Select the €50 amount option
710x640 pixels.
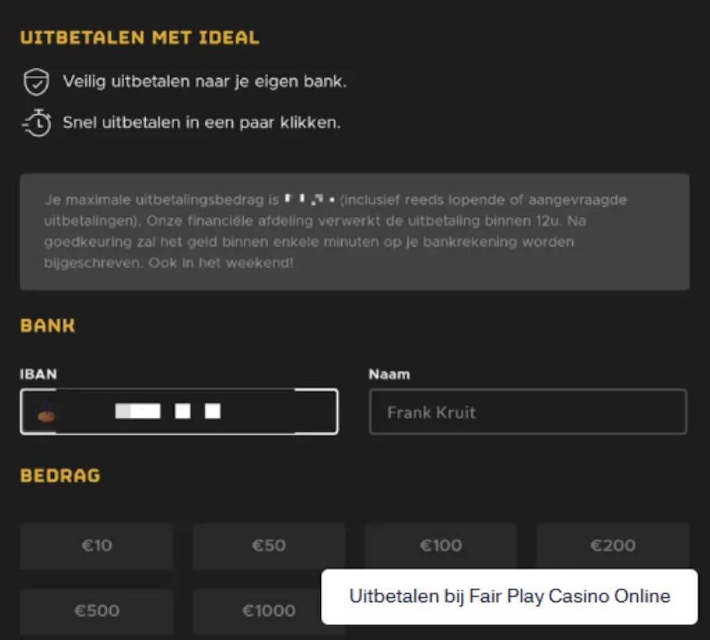point(268,545)
